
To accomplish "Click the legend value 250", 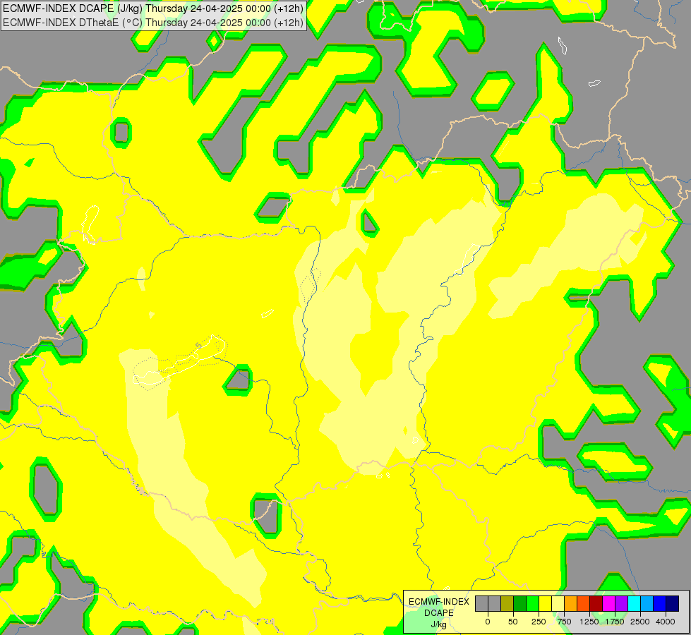I will [539, 622].
